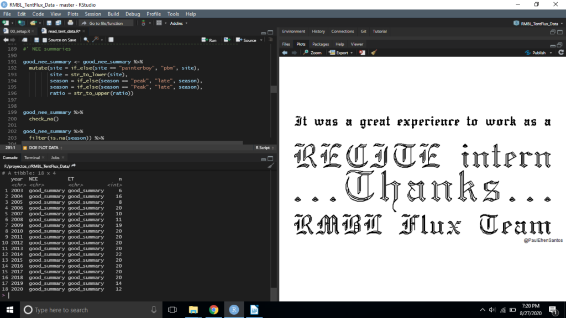This screenshot has width=566, height=318.
Task: Click the editor vertical scrollbar thumb
Action: (274, 89)
